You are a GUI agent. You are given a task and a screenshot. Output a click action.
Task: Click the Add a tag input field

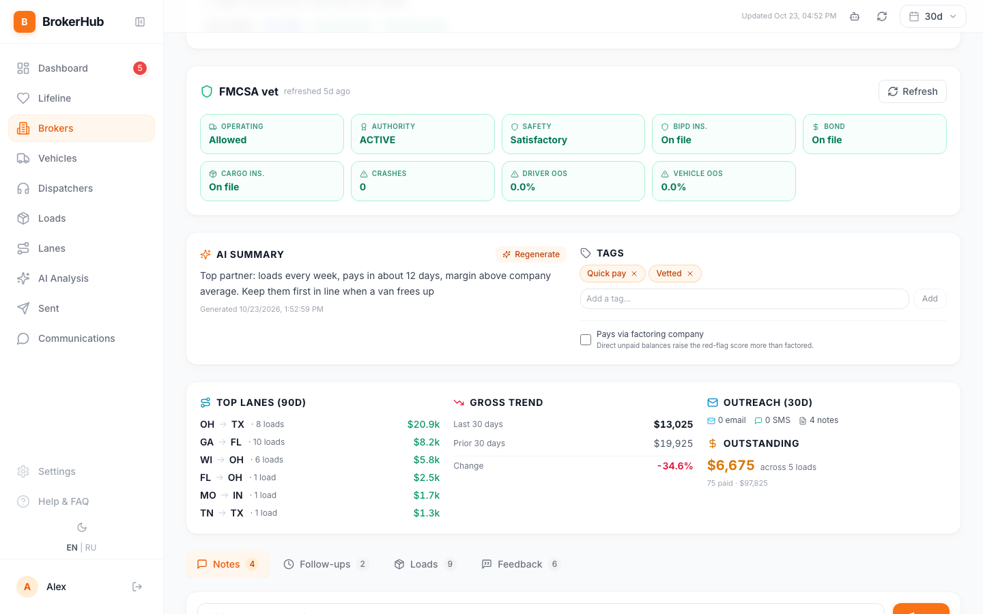(744, 299)
